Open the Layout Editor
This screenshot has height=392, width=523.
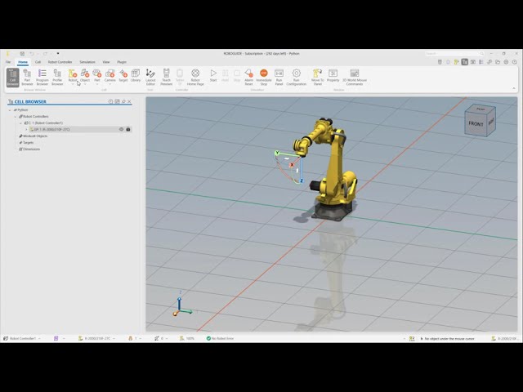(x=150, y=77)
